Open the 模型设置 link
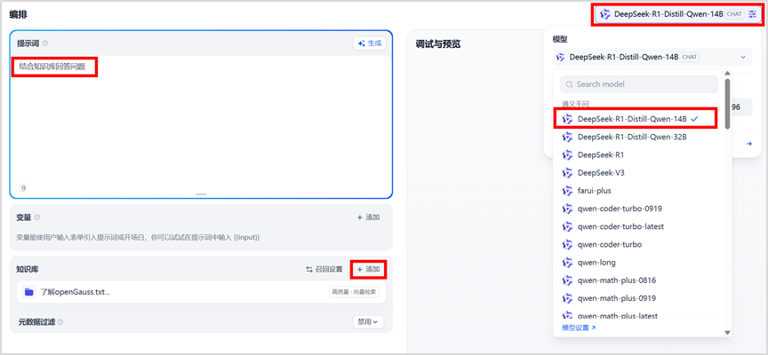Viewport: 768px width, 355px height. [579, 327]
